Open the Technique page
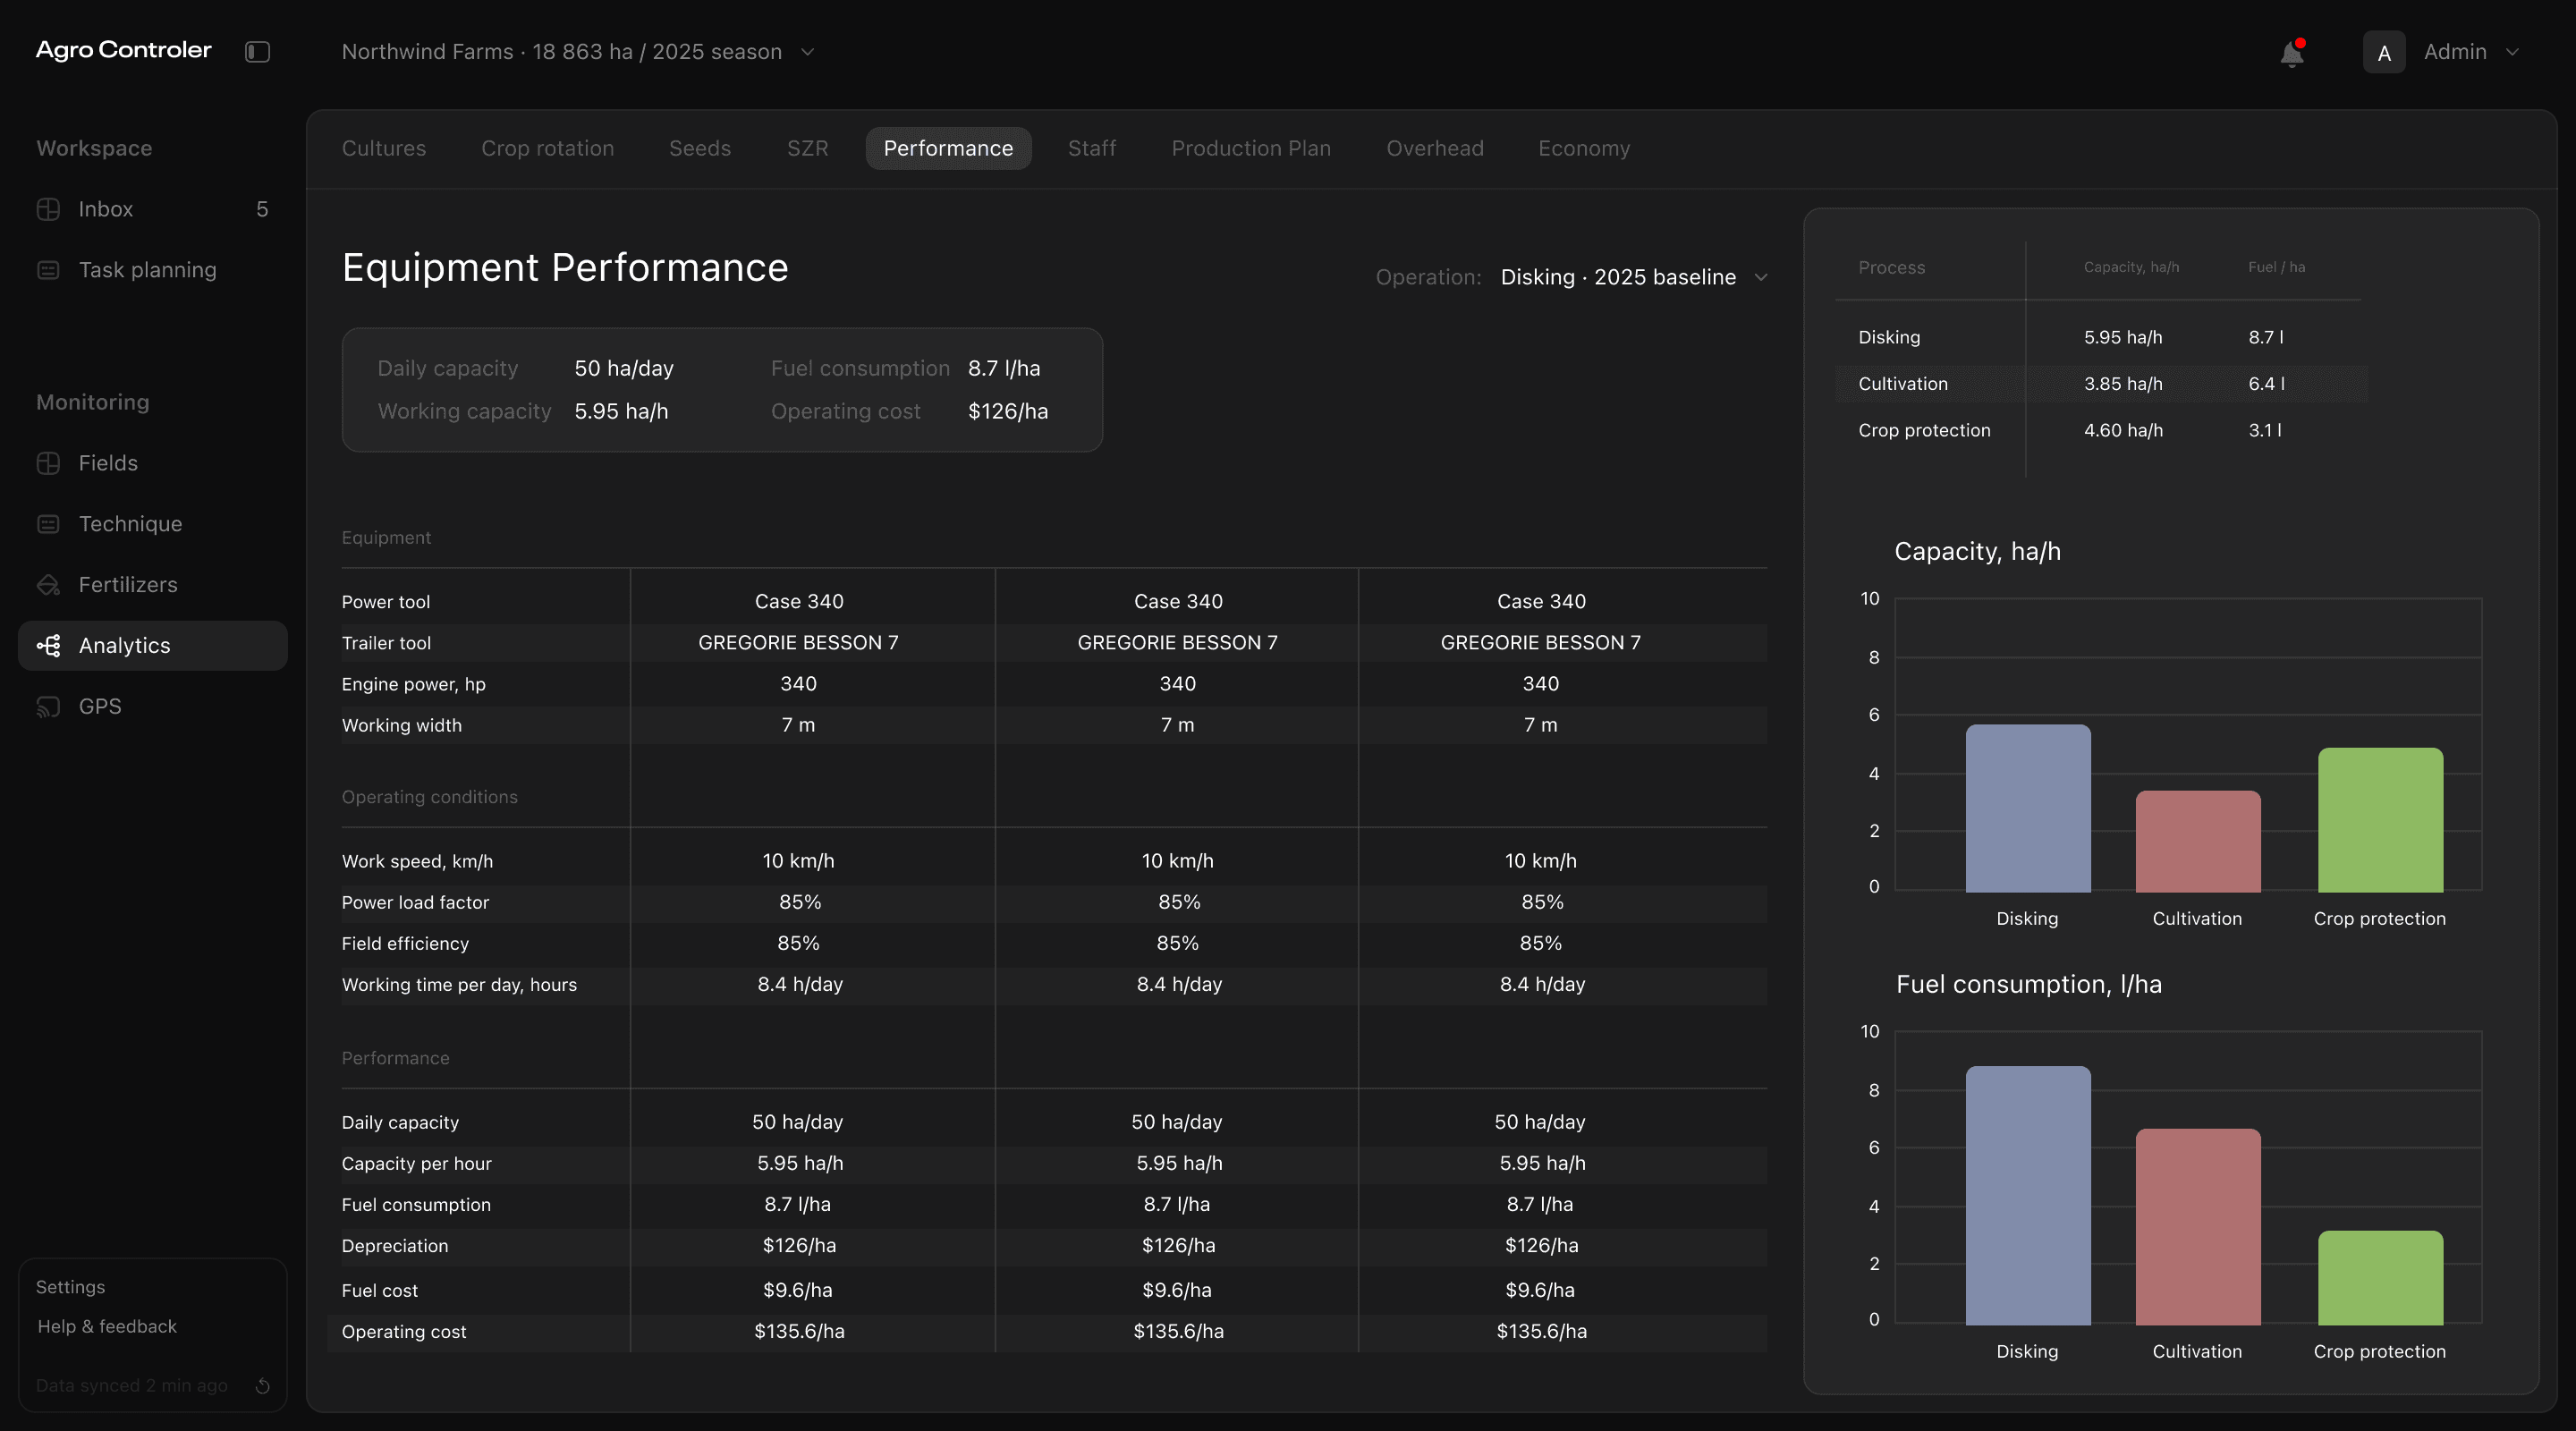The width and height of the screenshot is (2576, 1431). tap(153, 524)
